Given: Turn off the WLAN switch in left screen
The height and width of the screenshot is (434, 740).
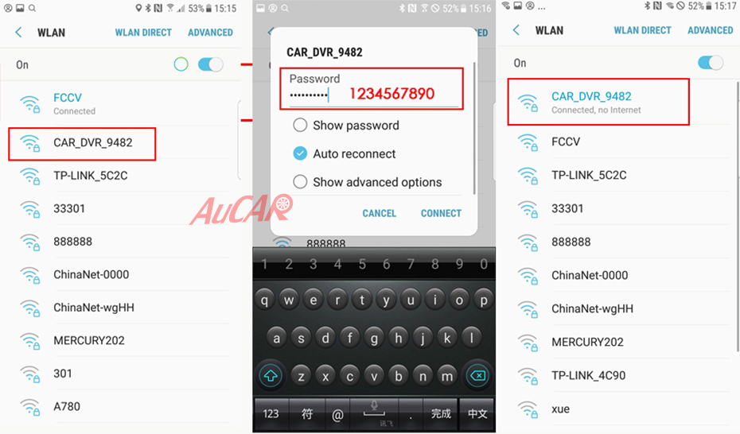Looking at the screenshot, I should 210,64.
